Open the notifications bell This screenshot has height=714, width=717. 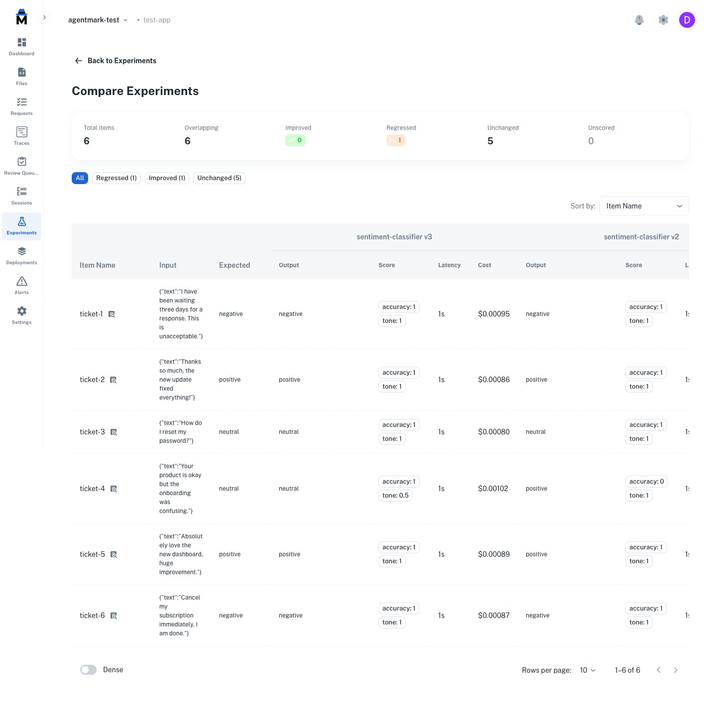639,20
